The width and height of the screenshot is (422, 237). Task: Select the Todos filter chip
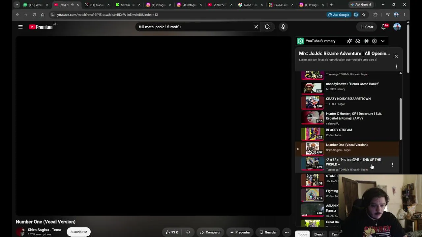point(302,234)
